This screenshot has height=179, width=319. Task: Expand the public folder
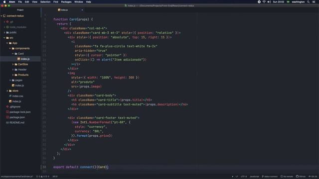click(x=4, y=32)
